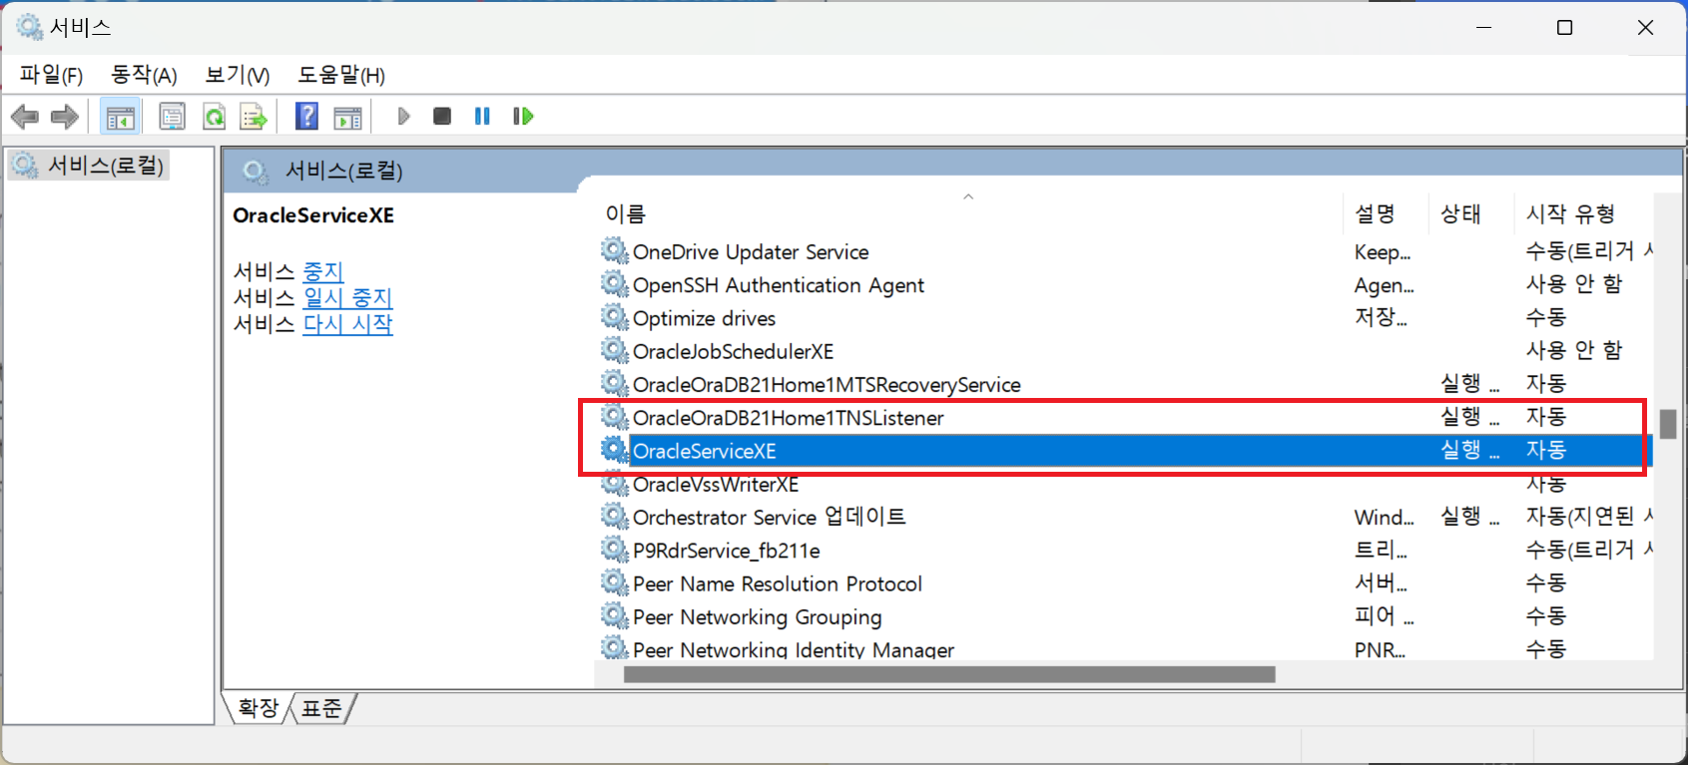Click the gear icon of Optimize drives
This screenshot has width=1688, height=765.
click(x=614, y=317)
